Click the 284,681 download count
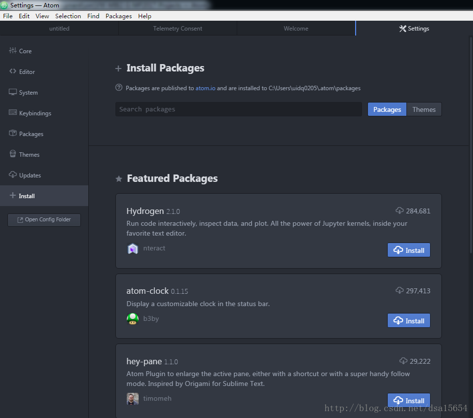 click(418, 210)
